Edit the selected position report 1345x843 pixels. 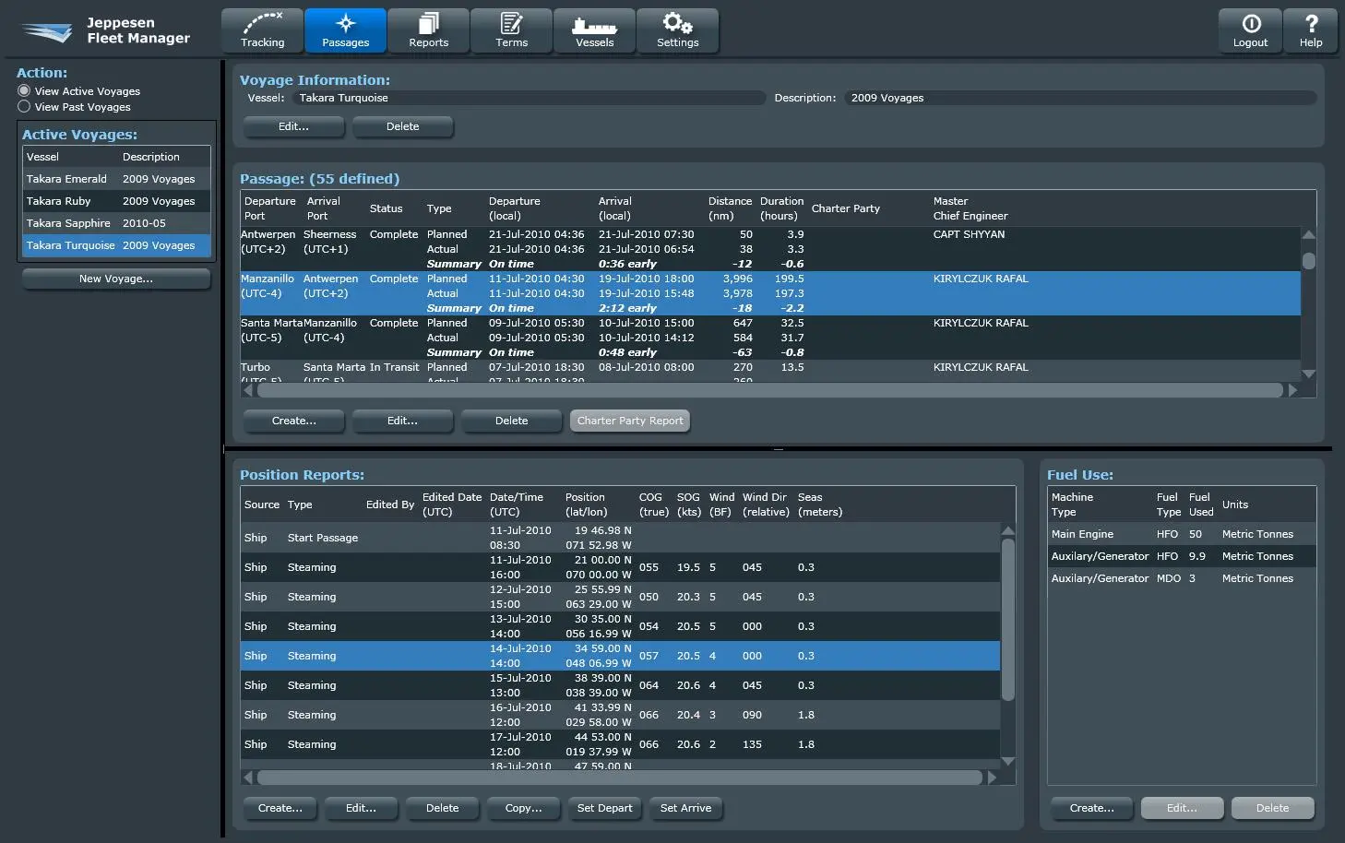[x=361, y=808]
